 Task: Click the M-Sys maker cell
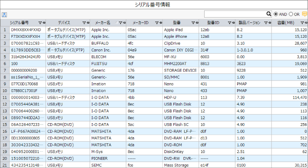coord(108,152)
